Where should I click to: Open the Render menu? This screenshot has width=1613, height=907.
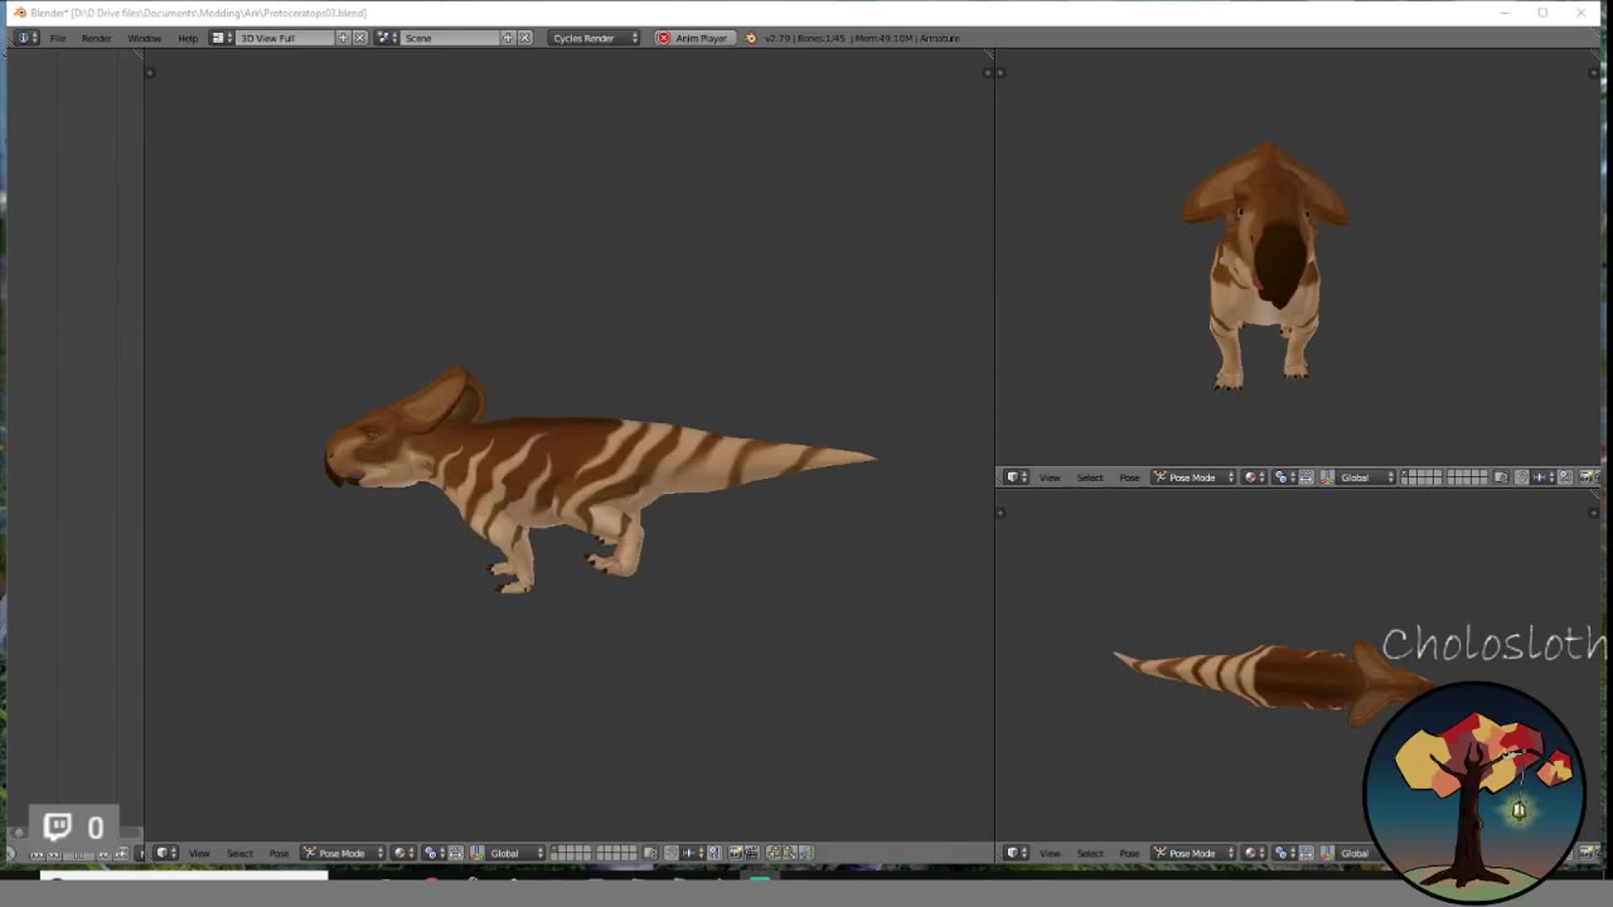click(96, 38)
